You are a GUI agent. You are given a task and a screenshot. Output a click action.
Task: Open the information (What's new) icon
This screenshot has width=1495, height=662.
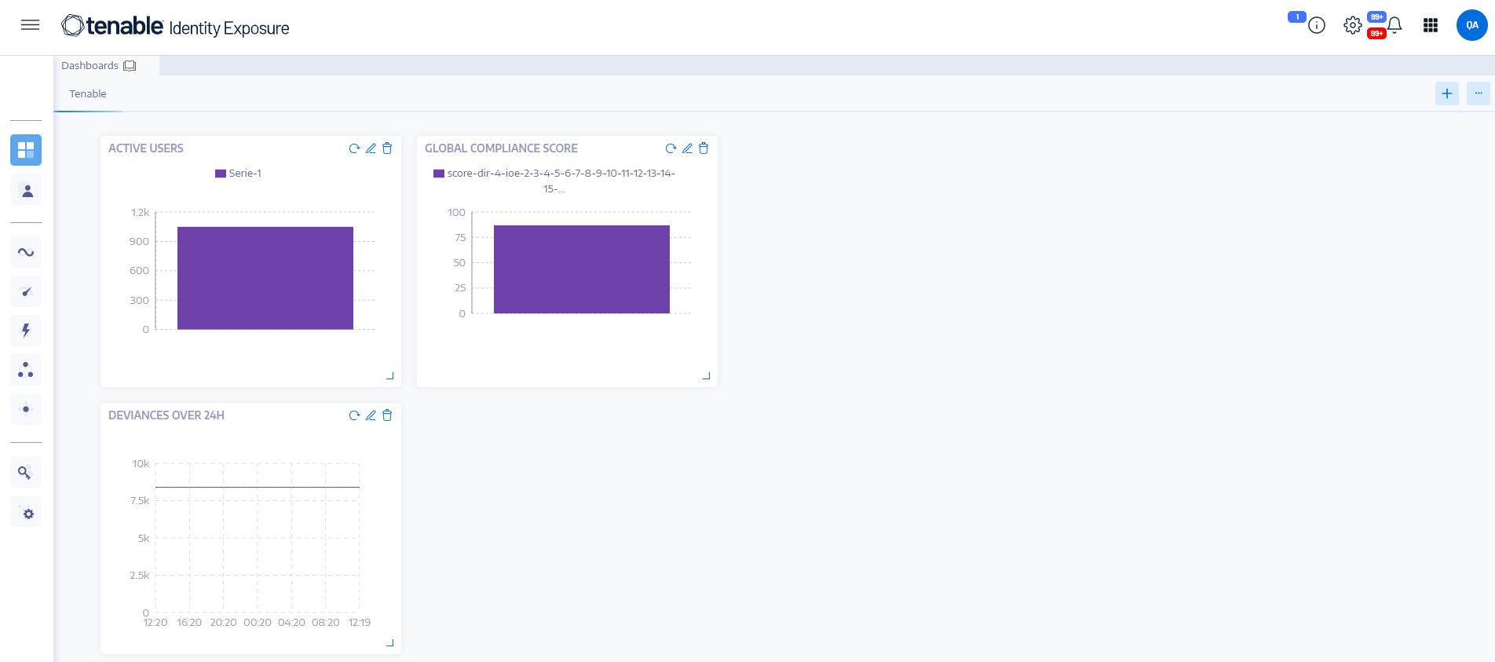pyautogui.click(x=1317, y=25)
